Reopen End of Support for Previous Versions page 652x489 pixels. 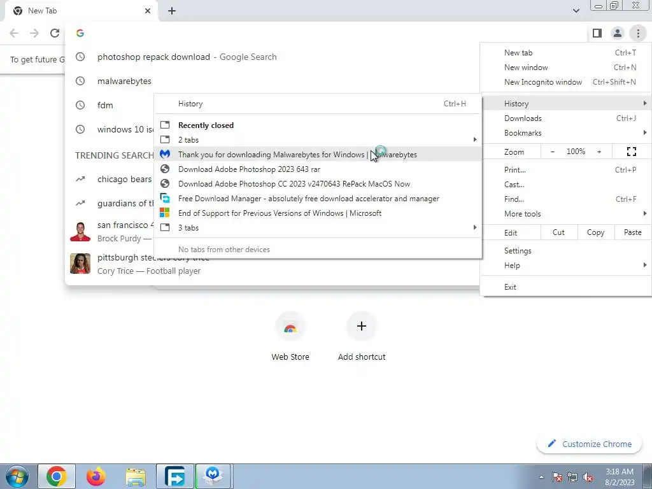point(318,213)
